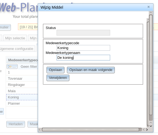Click the Geen filter text
158x135 pixels.
tap(29, 66)
